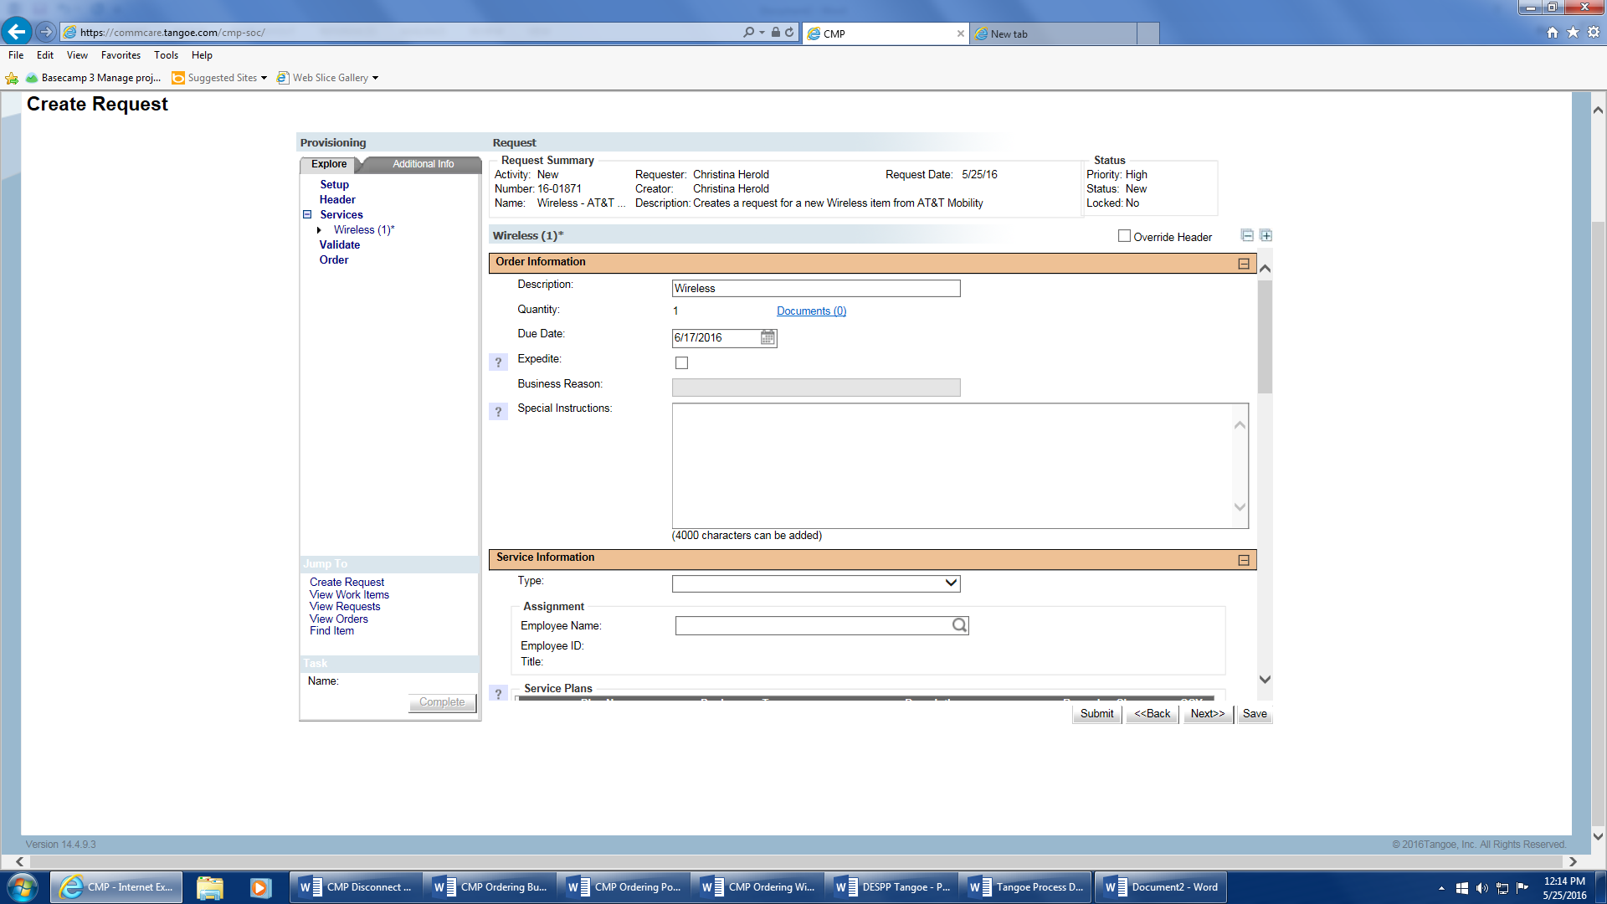Click the form's vertical scrollbar thumb

coord(1265,335)
